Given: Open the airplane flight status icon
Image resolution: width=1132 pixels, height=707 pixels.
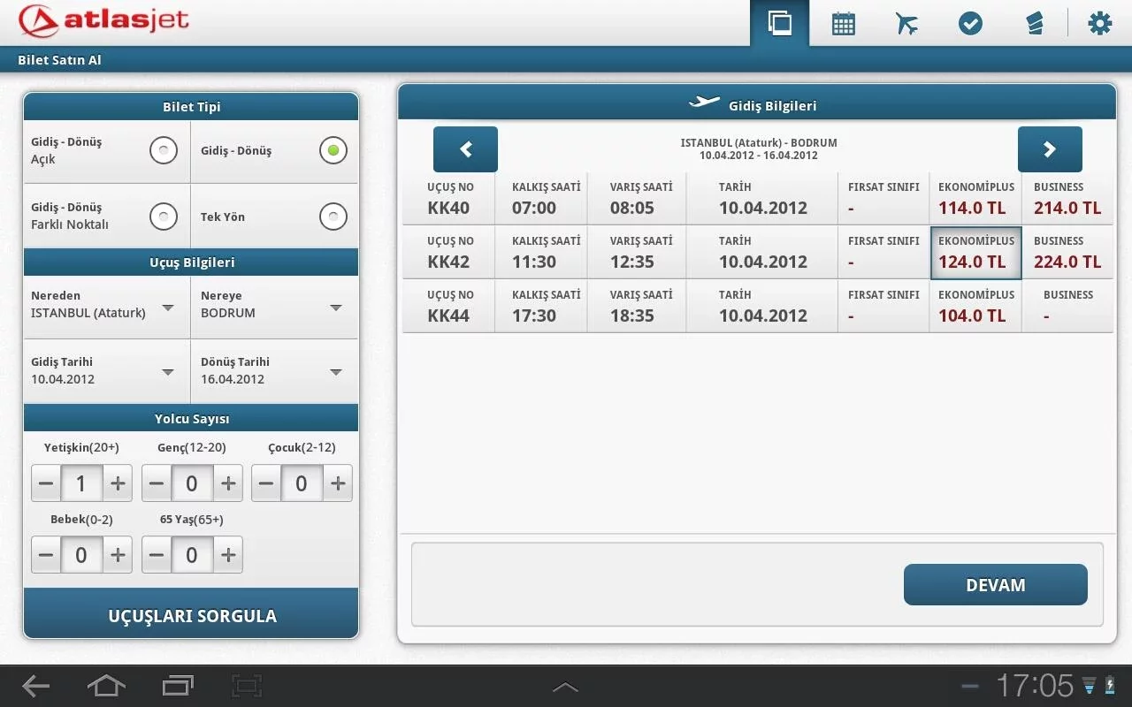Looking at the screenshot, I should 906,23.
